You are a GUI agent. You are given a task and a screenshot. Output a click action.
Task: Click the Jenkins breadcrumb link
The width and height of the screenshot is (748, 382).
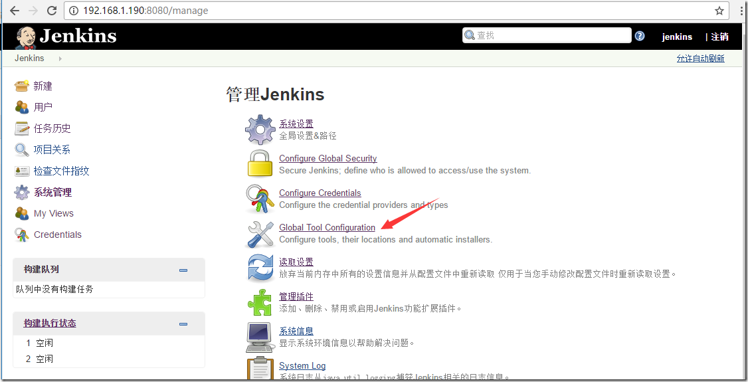[x=29, y=58]
